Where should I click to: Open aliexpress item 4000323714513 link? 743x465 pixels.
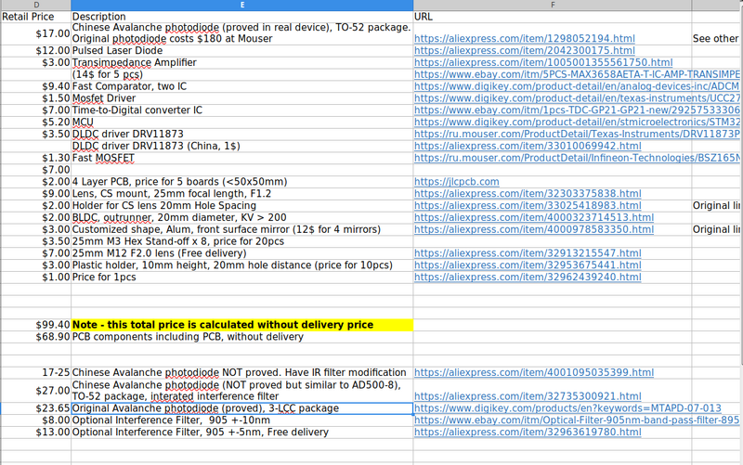534,217
